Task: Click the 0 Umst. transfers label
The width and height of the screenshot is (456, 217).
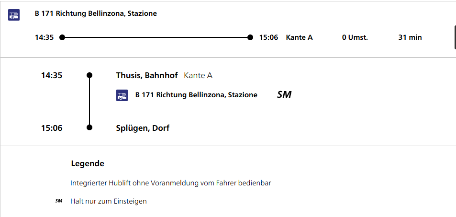Action: 355,37
